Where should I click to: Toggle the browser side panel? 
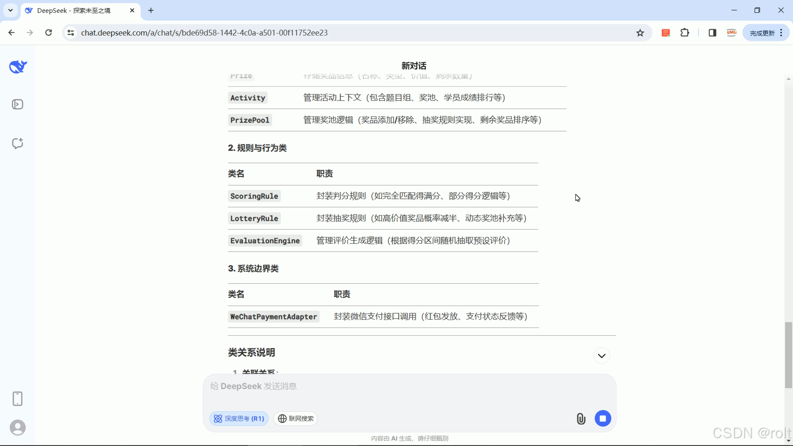pos(712,33)
